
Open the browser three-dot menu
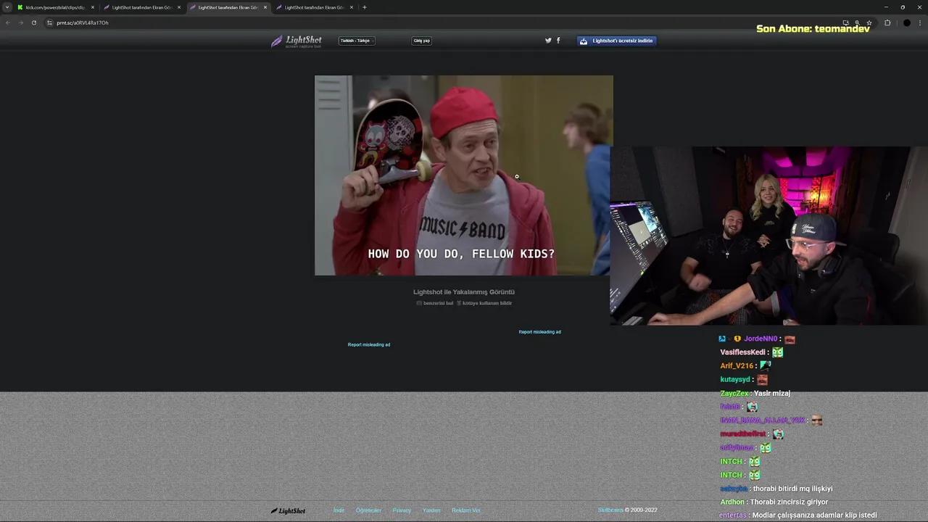point(920,22)
